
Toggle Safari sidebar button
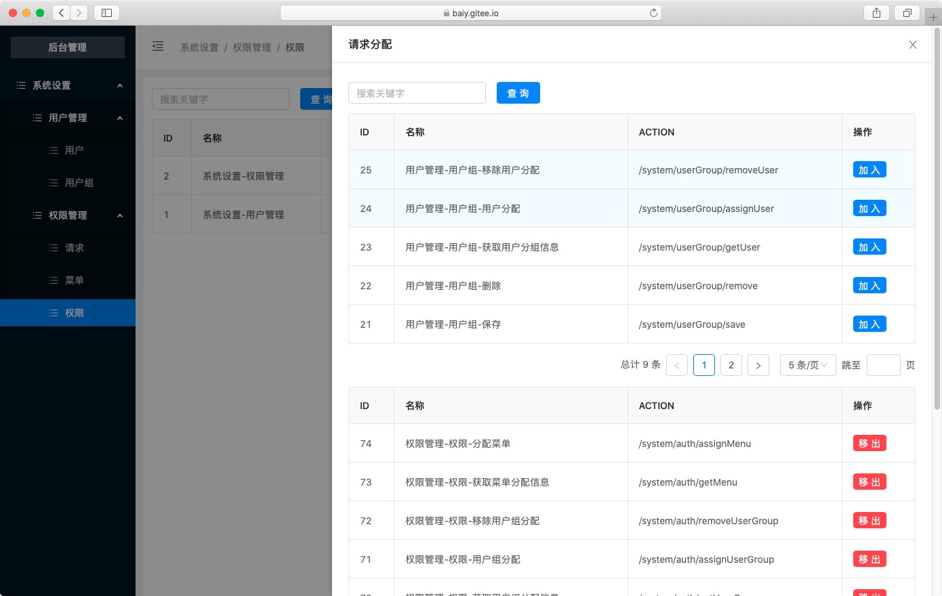tap(106, 13)
